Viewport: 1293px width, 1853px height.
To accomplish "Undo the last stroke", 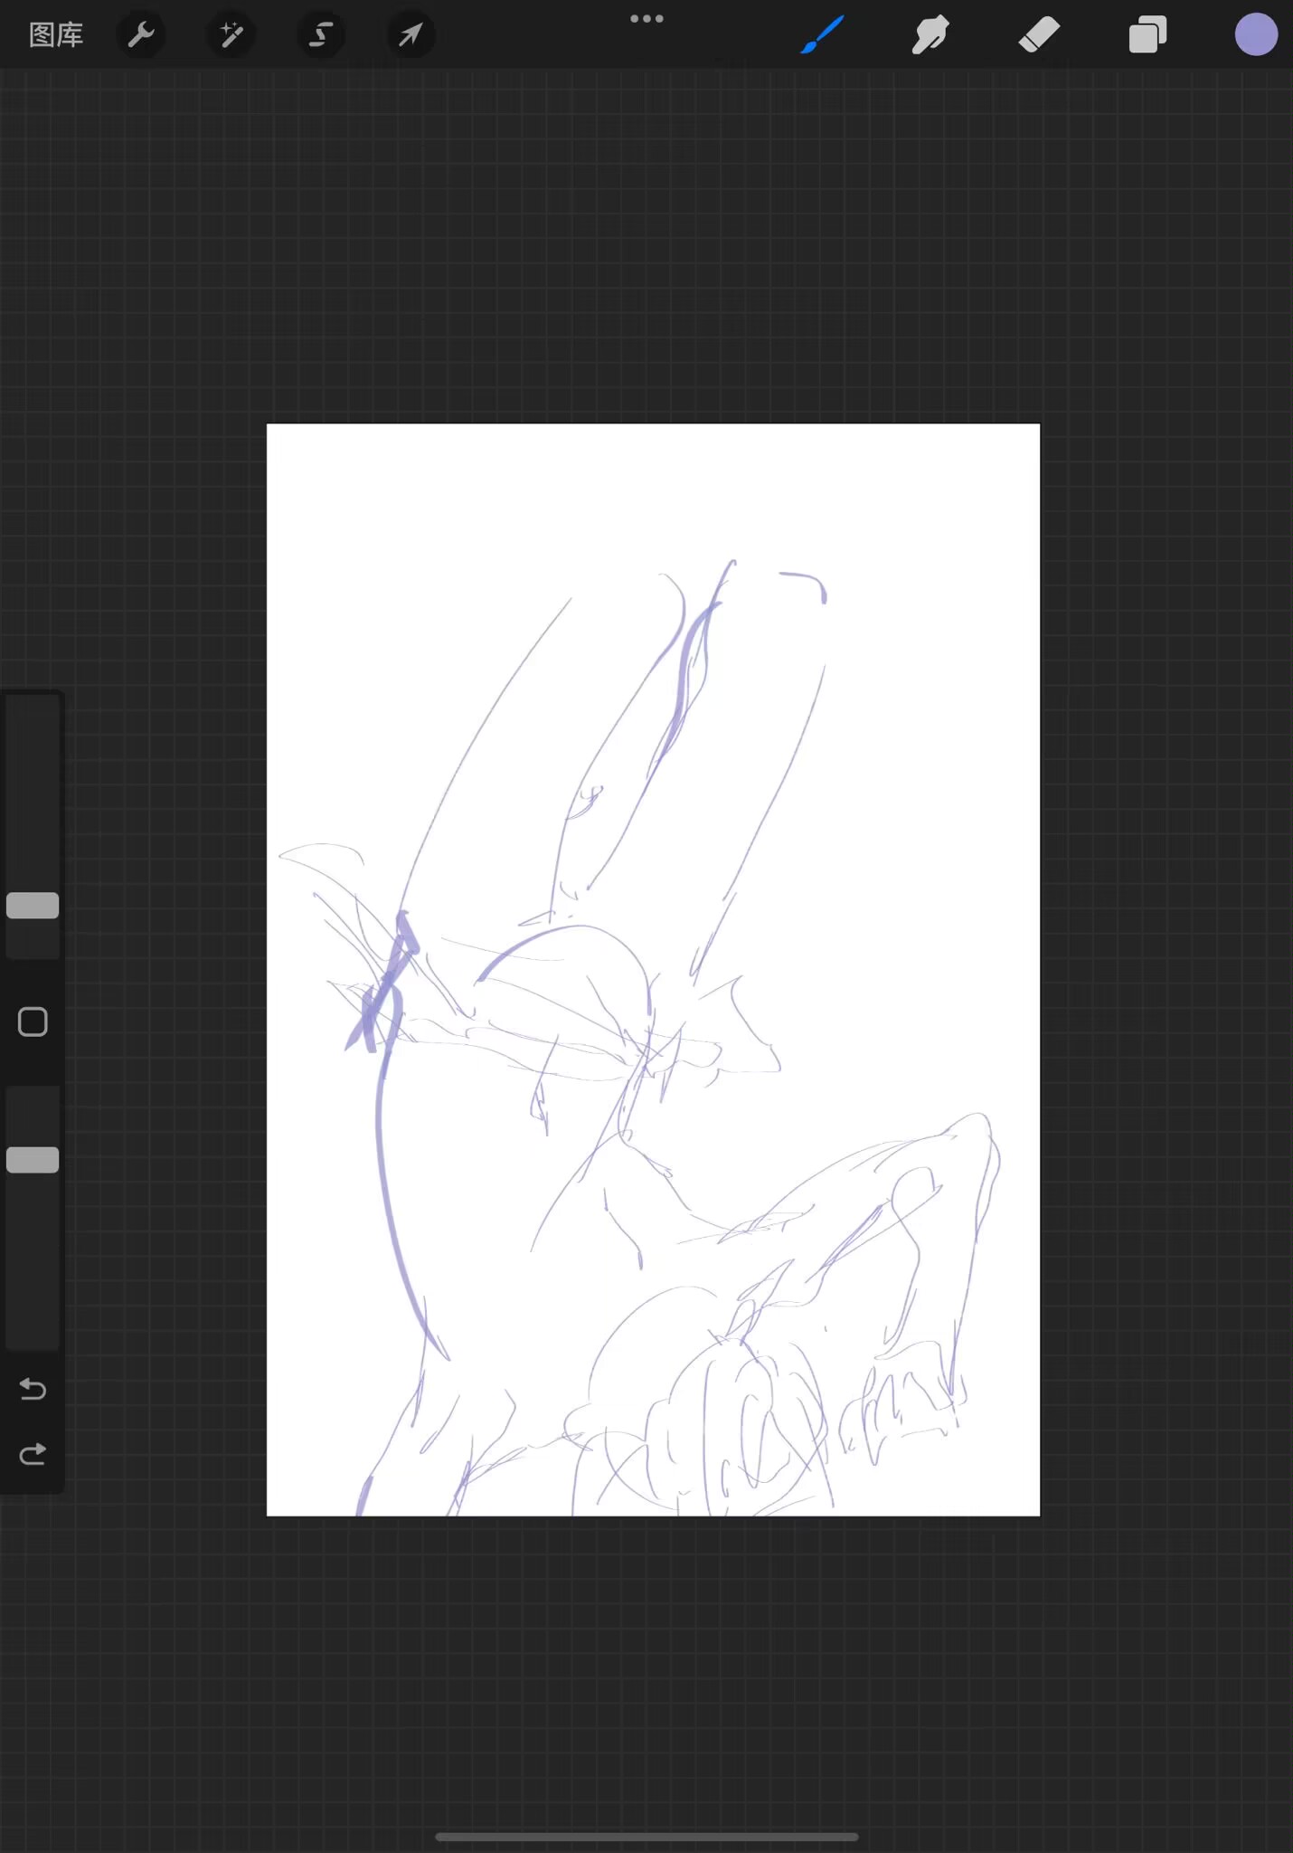I will pos(33,1388).
